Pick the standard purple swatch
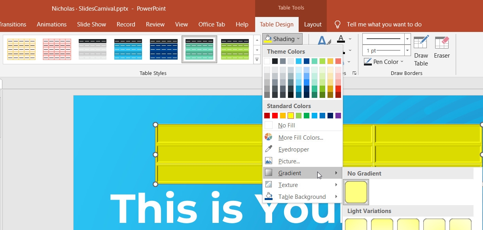Screen dimensions: 483x230 coord(338,116)
